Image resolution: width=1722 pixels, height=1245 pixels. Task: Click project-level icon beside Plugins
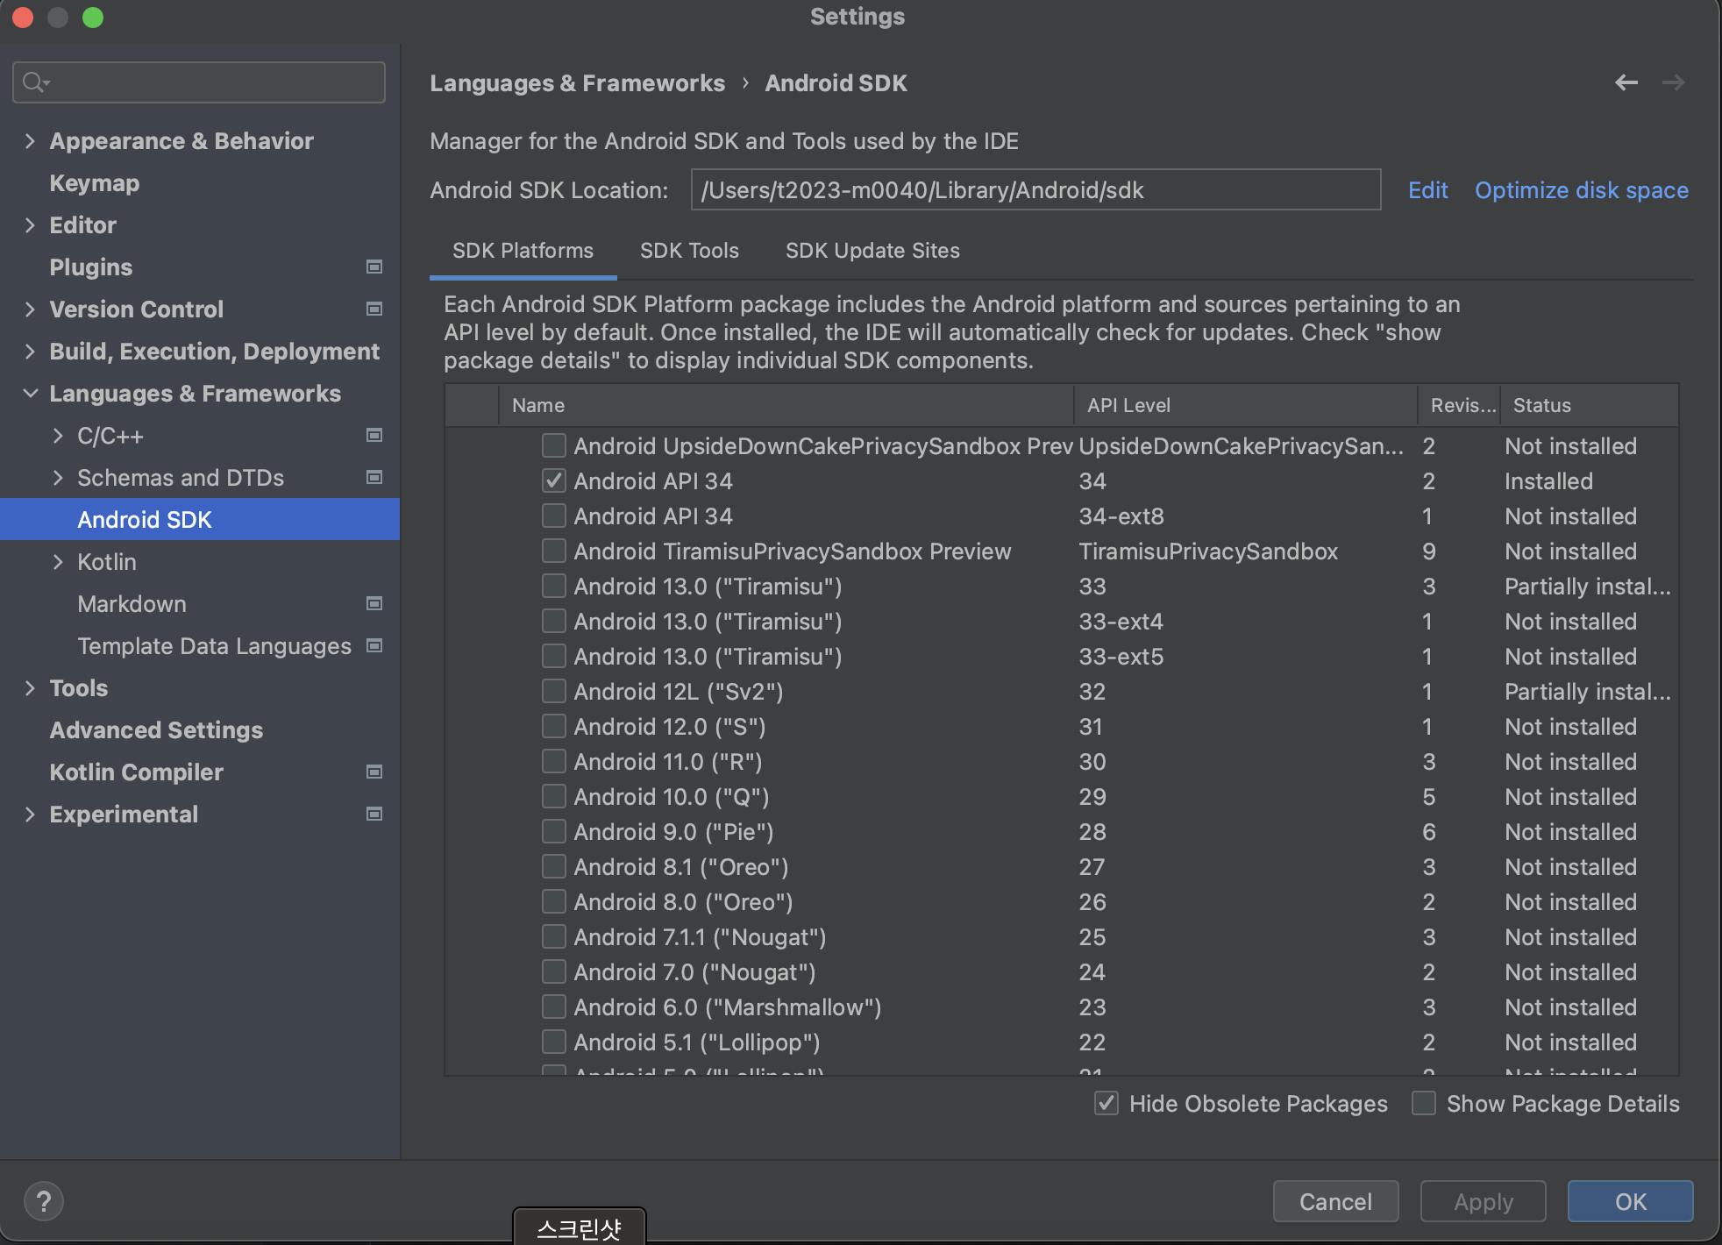pos(374,267)
